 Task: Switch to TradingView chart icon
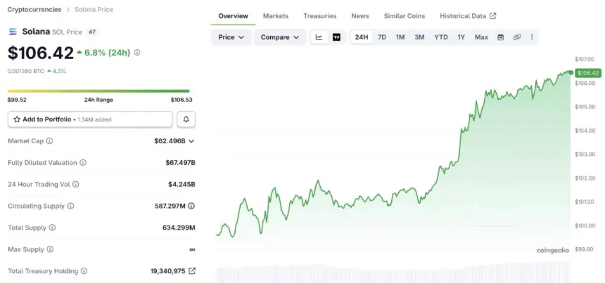(x=336, y=37)
